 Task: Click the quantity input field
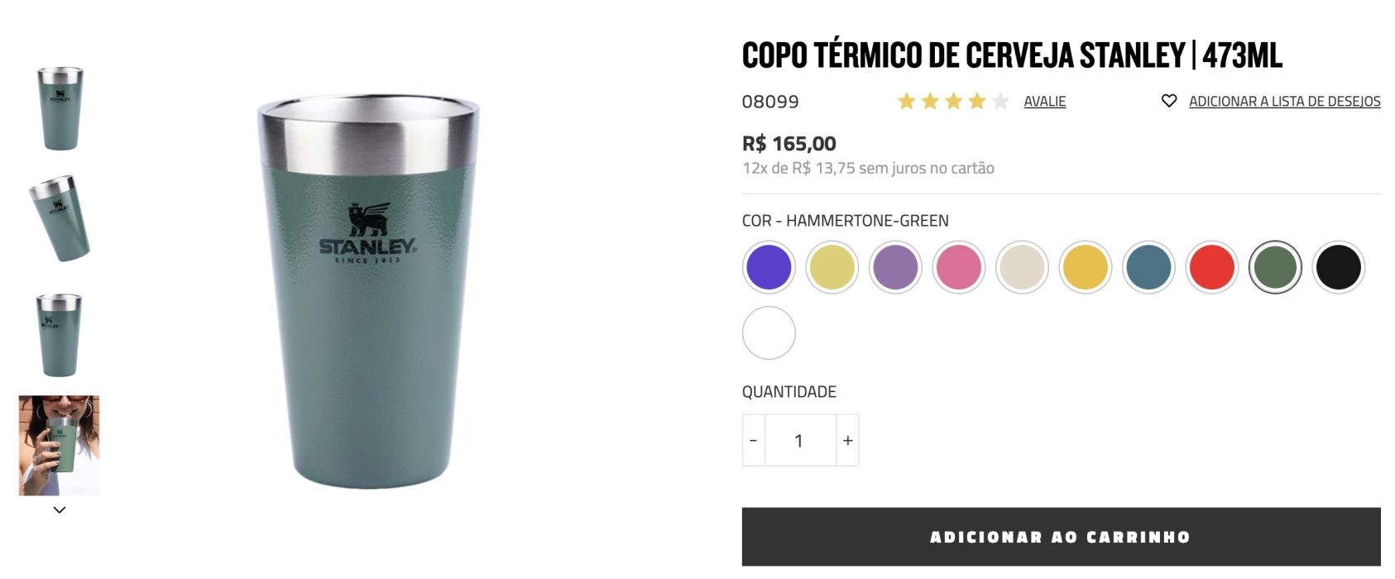pos(799,440)
